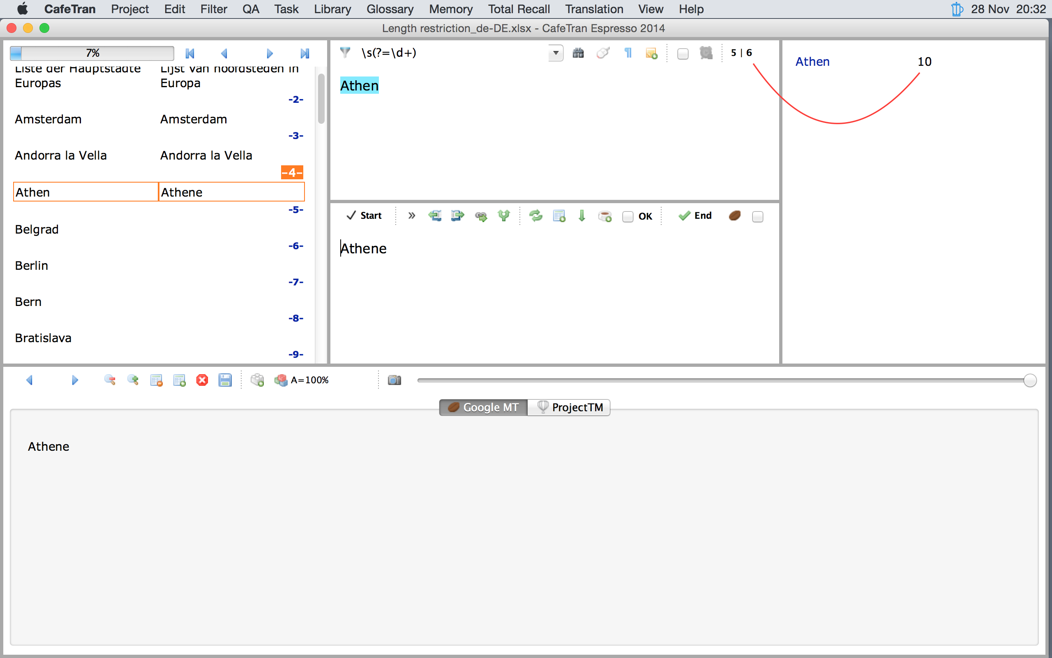Toggle checkbox next to the alarm clock icon

point(683,53)
